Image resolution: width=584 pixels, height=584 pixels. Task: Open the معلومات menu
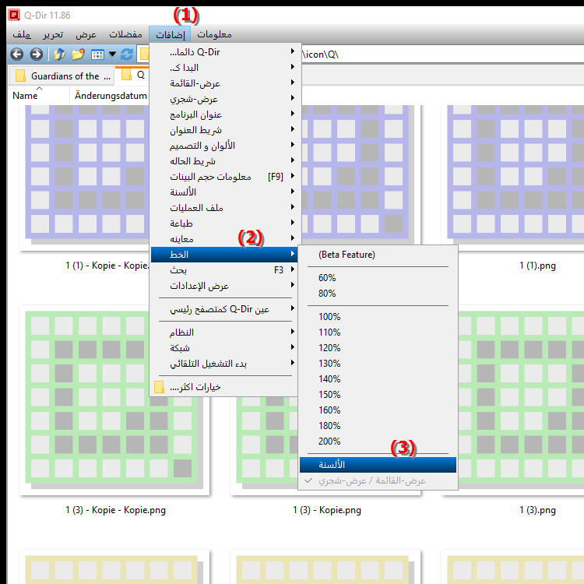coord(214,35)
